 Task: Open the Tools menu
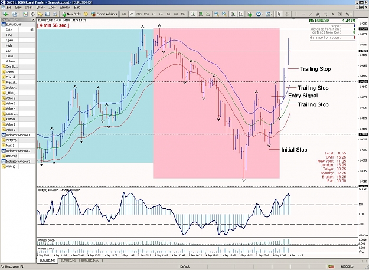52,7
